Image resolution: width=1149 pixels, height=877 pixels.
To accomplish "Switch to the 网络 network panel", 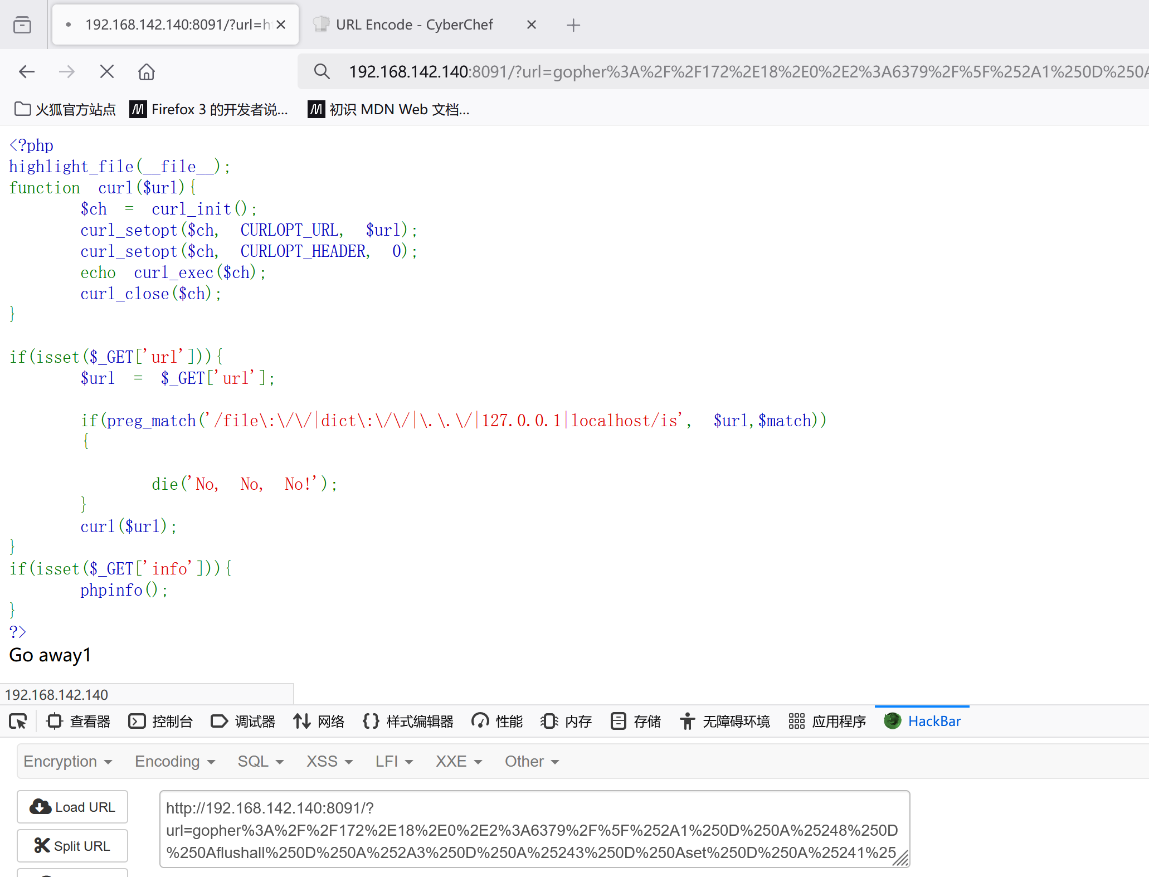I will tap(319, 722).
